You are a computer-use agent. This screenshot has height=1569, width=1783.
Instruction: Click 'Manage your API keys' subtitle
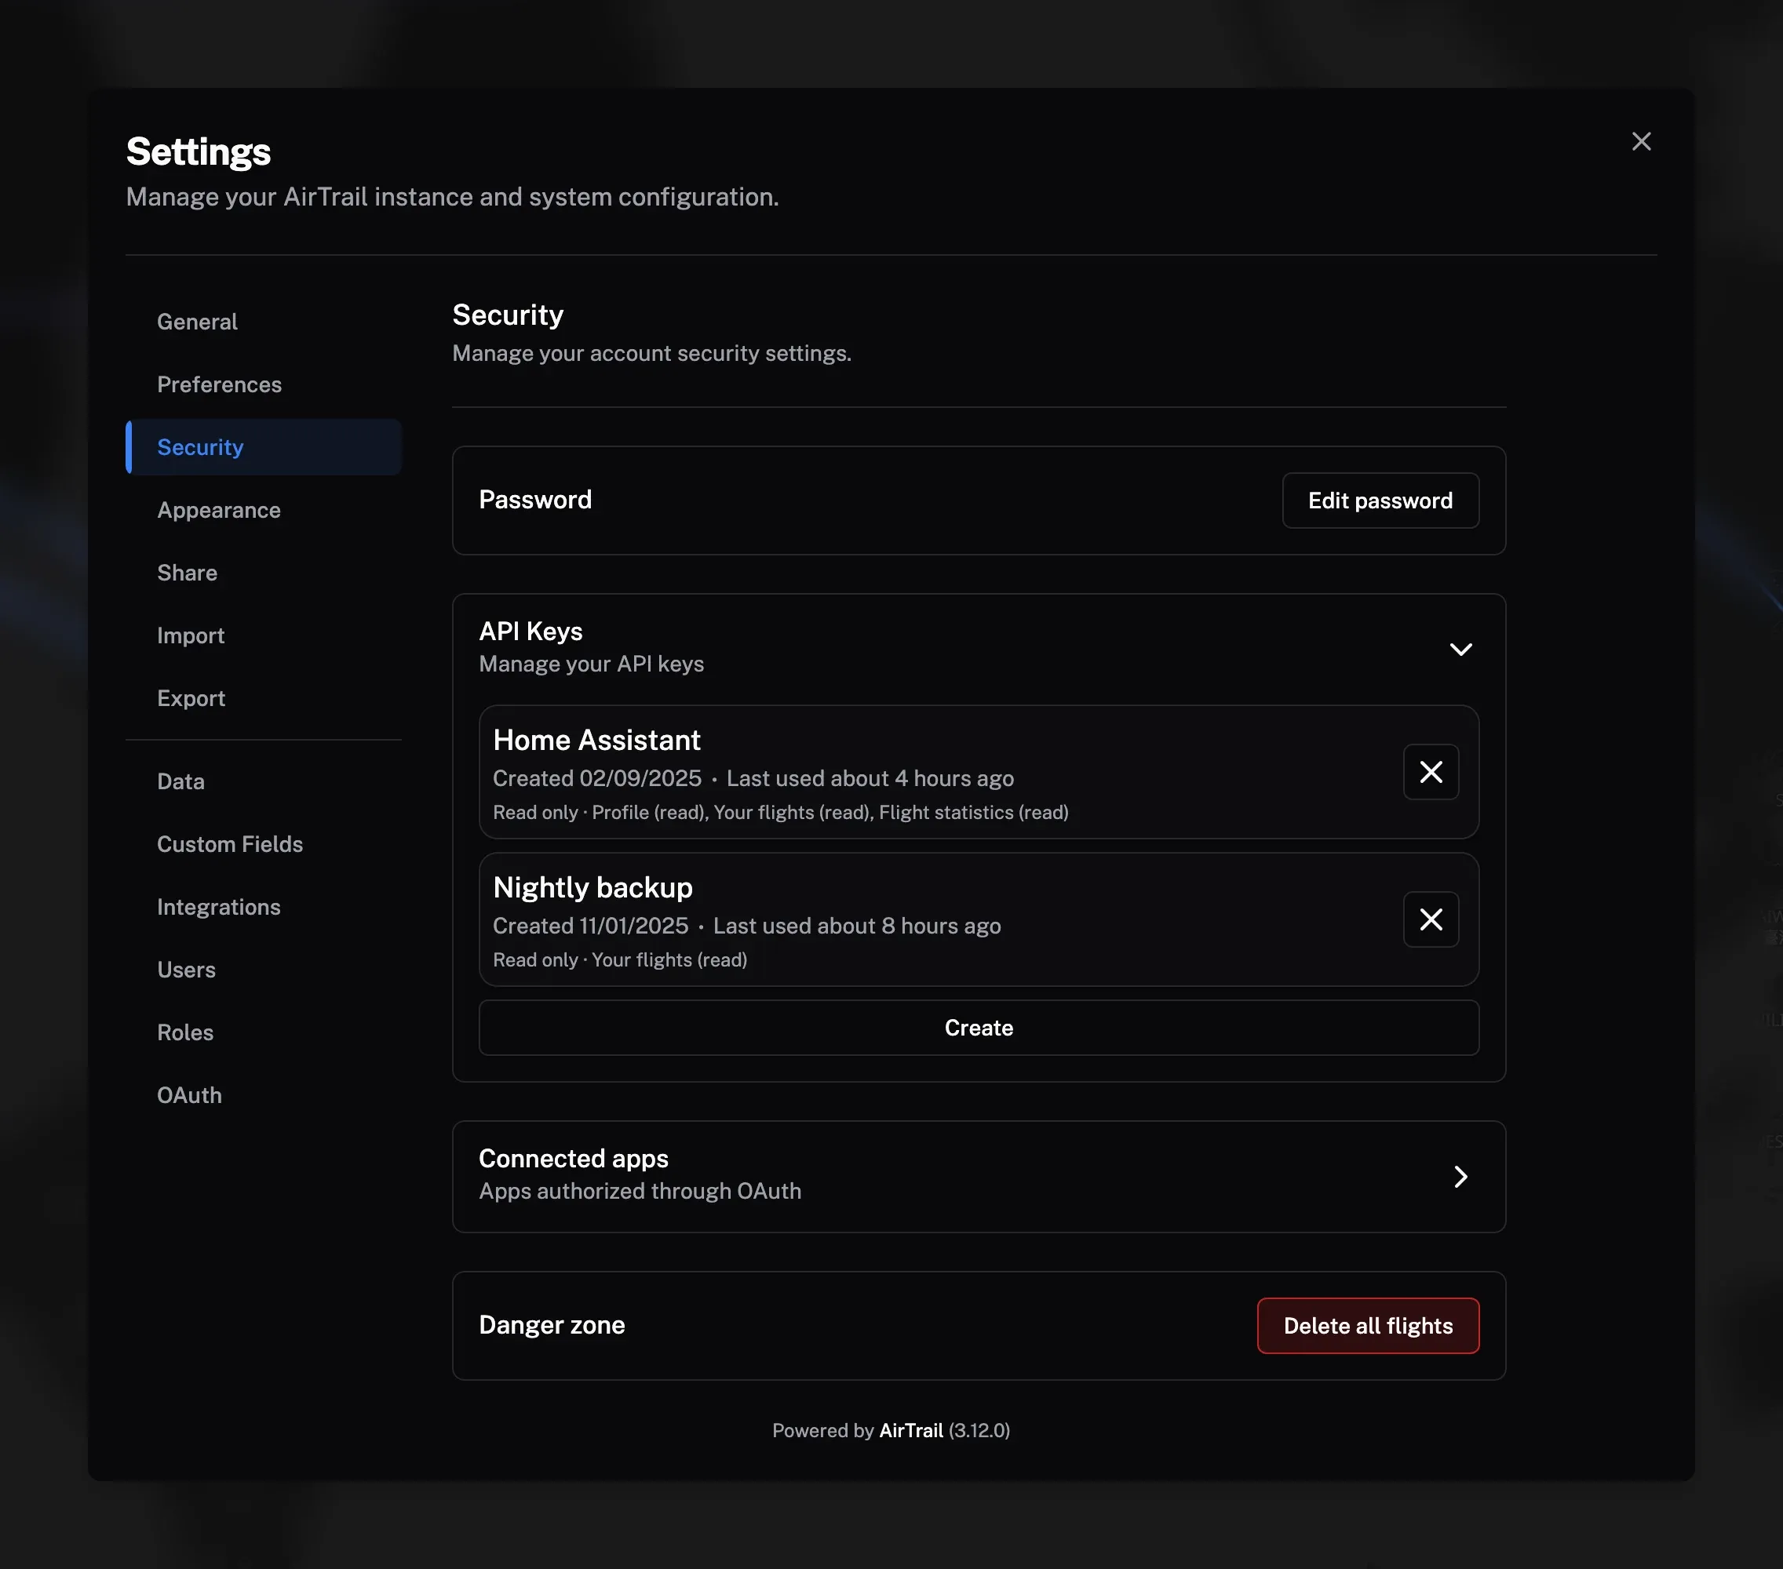point(592,664)
